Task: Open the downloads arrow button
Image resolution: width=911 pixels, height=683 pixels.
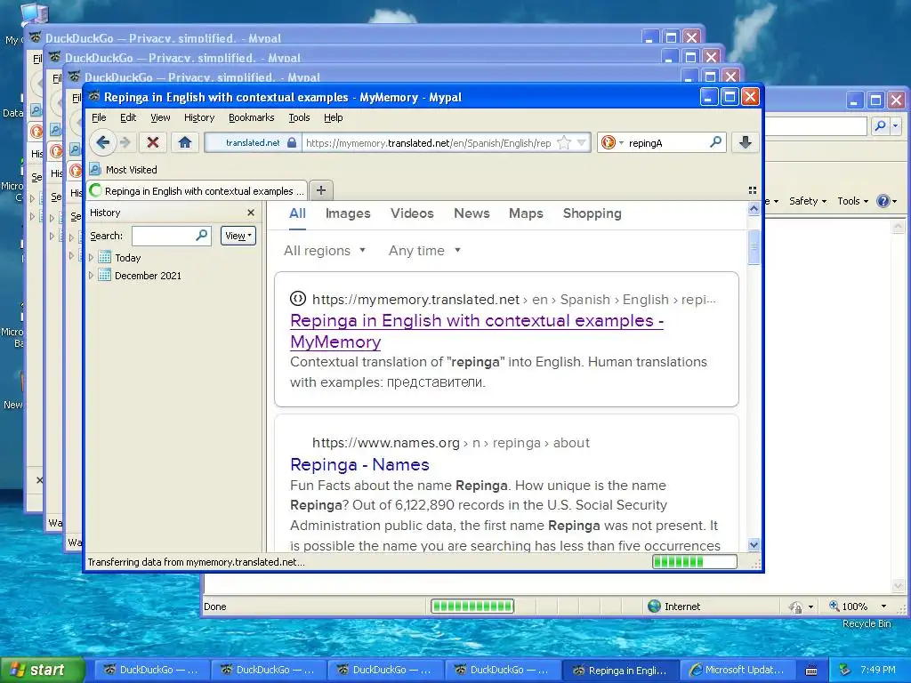Action: pyautogui.click(x=746, y=142)
